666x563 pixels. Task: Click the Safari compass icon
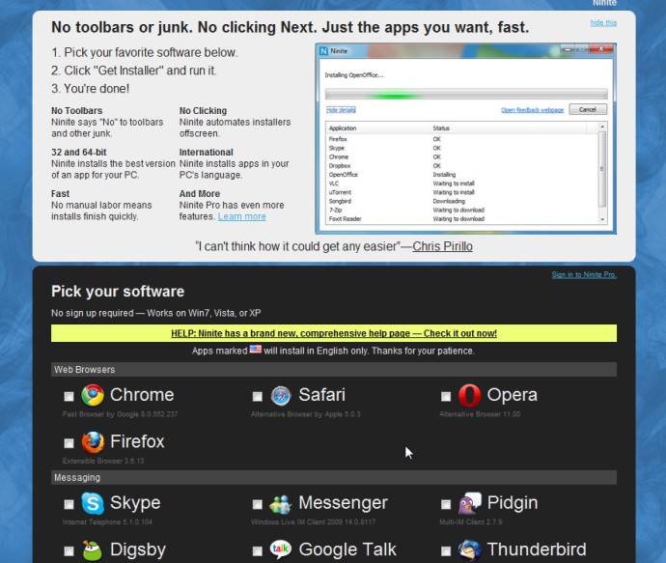click(281, 396)
